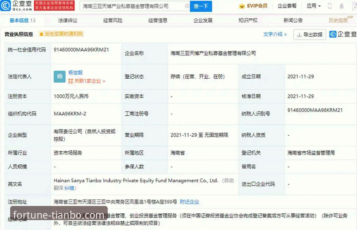Click 核准日期 value 2021-11-29
Image resolution: width=357 pixels, height=230 pixels.
300,96
